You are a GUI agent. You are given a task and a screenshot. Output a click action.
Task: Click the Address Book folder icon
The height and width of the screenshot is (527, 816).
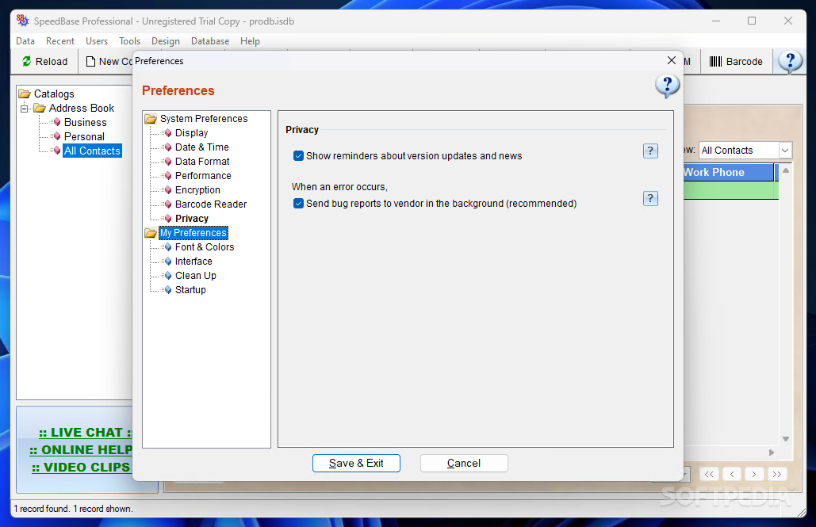pos(40,109)
